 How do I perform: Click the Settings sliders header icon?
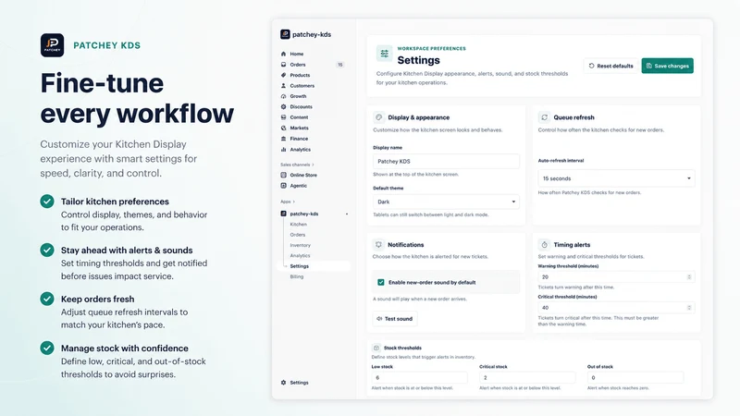[x=385, y=54]
